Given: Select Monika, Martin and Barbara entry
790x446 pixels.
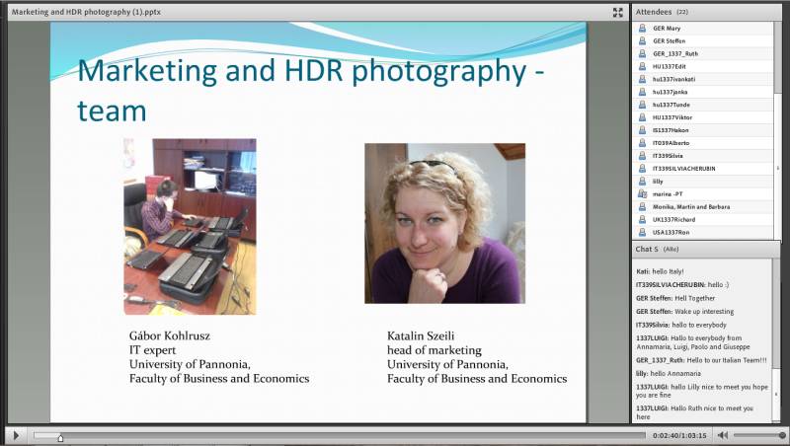Looking at the screenshot, I should pos(691,207).
